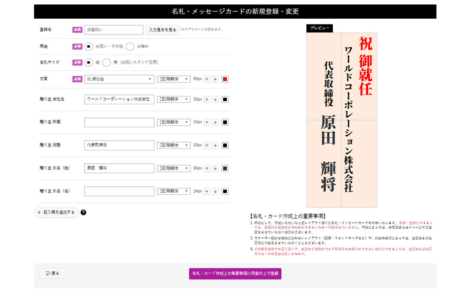This screenshot has height=295, width=470.
Task: Choose 横 (お祝いスタンド花用) nameplate size
Action: pyautogui.click(x=106, y=62)
